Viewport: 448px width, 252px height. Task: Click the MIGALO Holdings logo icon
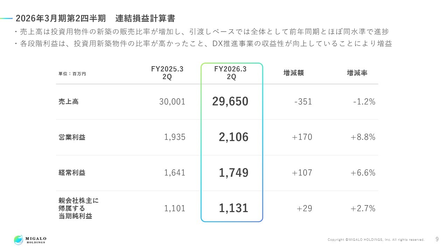coord(19,240)
